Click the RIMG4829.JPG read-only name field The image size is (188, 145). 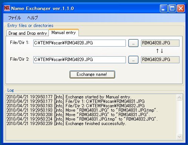coord(160,60)
